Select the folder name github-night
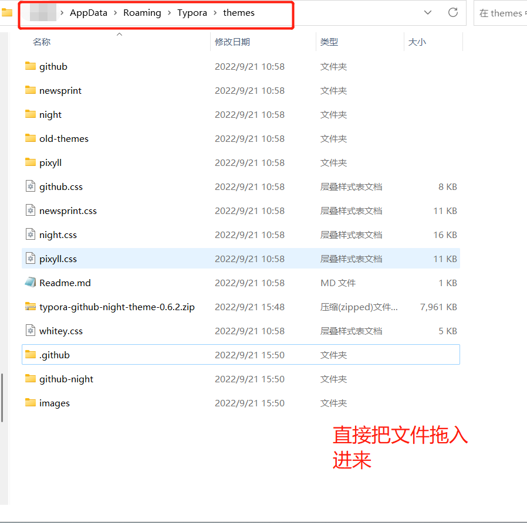Viewport: 527px width, 523px height. point(66,379)
